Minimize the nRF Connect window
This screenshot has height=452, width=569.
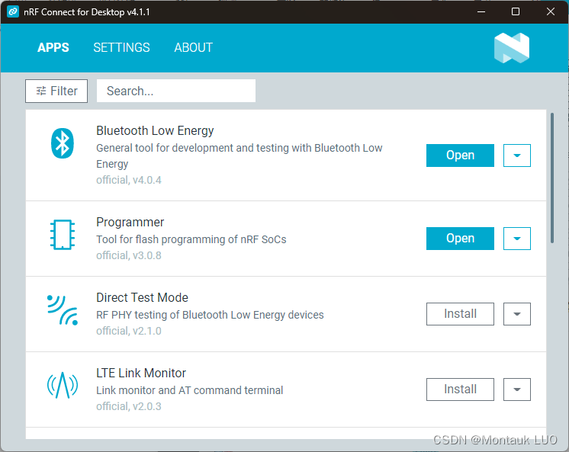pos(481,11)
